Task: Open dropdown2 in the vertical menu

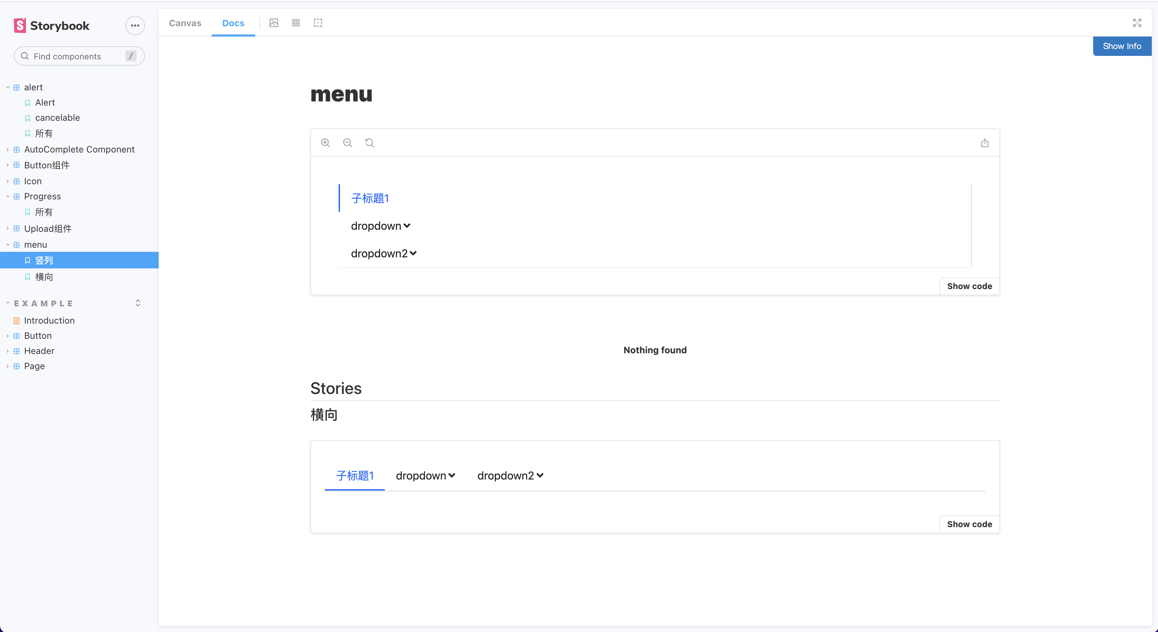Action: [383, 254]
